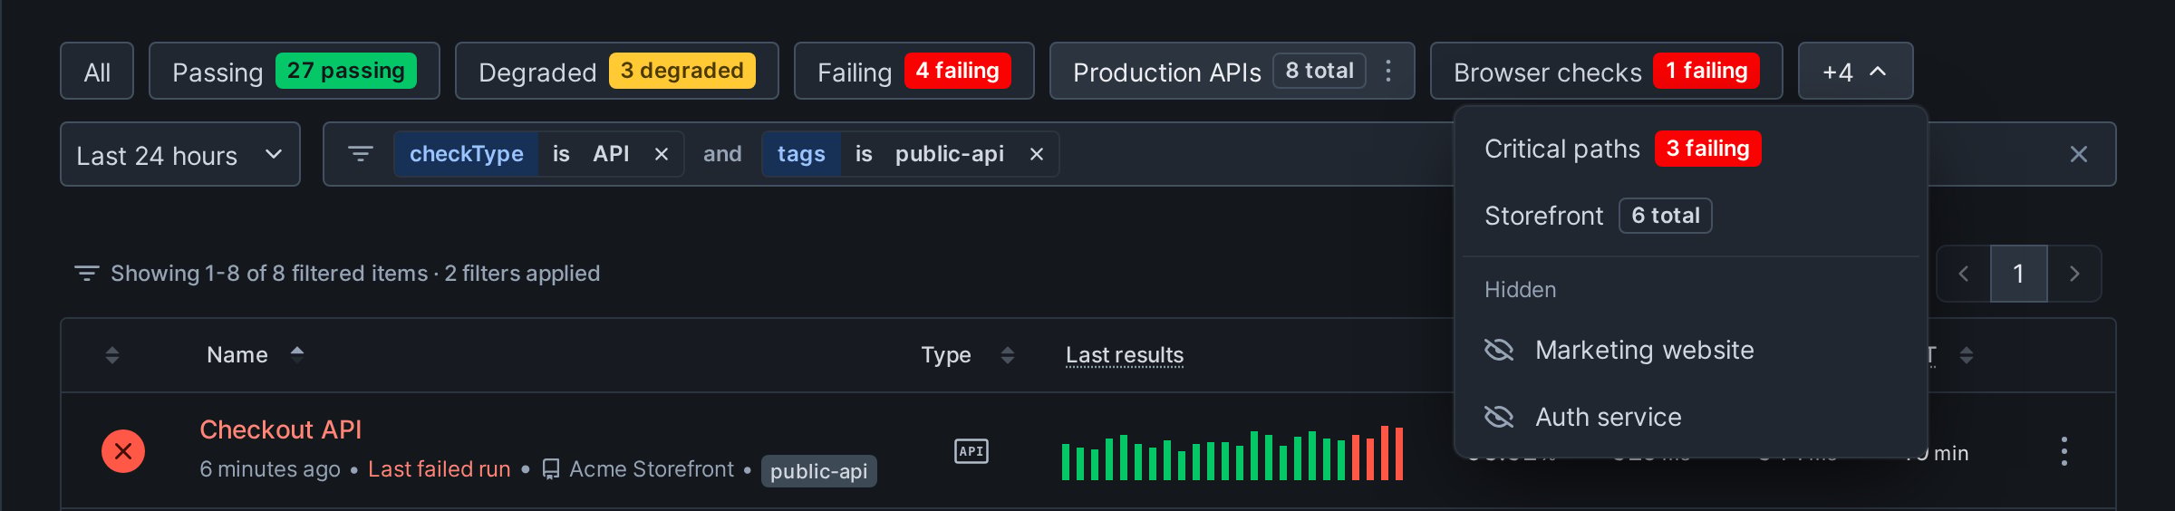2175x511 pixels.
Task: Click the 8 total badge
Action: 1319,71
